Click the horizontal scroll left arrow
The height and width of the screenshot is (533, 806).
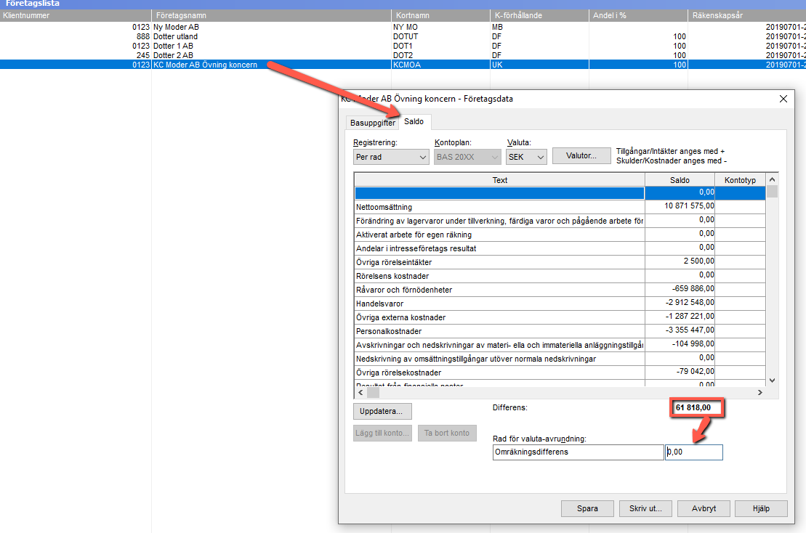[360, 392]
